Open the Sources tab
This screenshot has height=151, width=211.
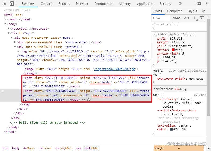coord(64,4)
